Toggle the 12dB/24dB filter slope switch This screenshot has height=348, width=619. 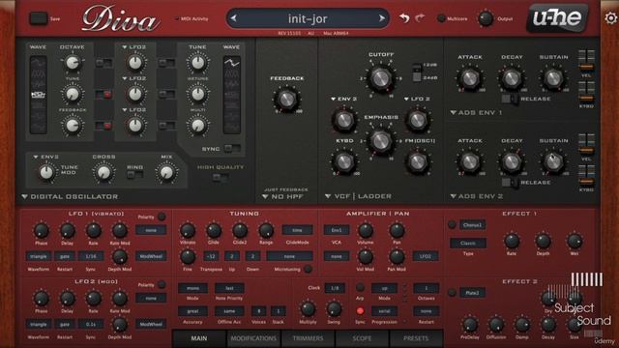tap(417, 72)
